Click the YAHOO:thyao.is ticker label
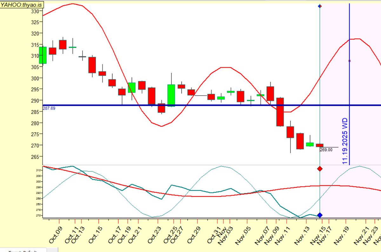 click(22, 4)
